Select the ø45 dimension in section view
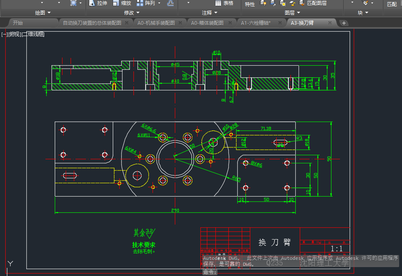This screenshot has width=402, height=276. [175, 64]
